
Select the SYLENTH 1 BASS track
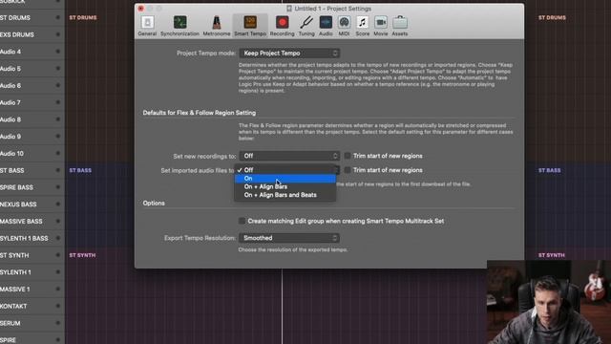[x=32, y=238]
